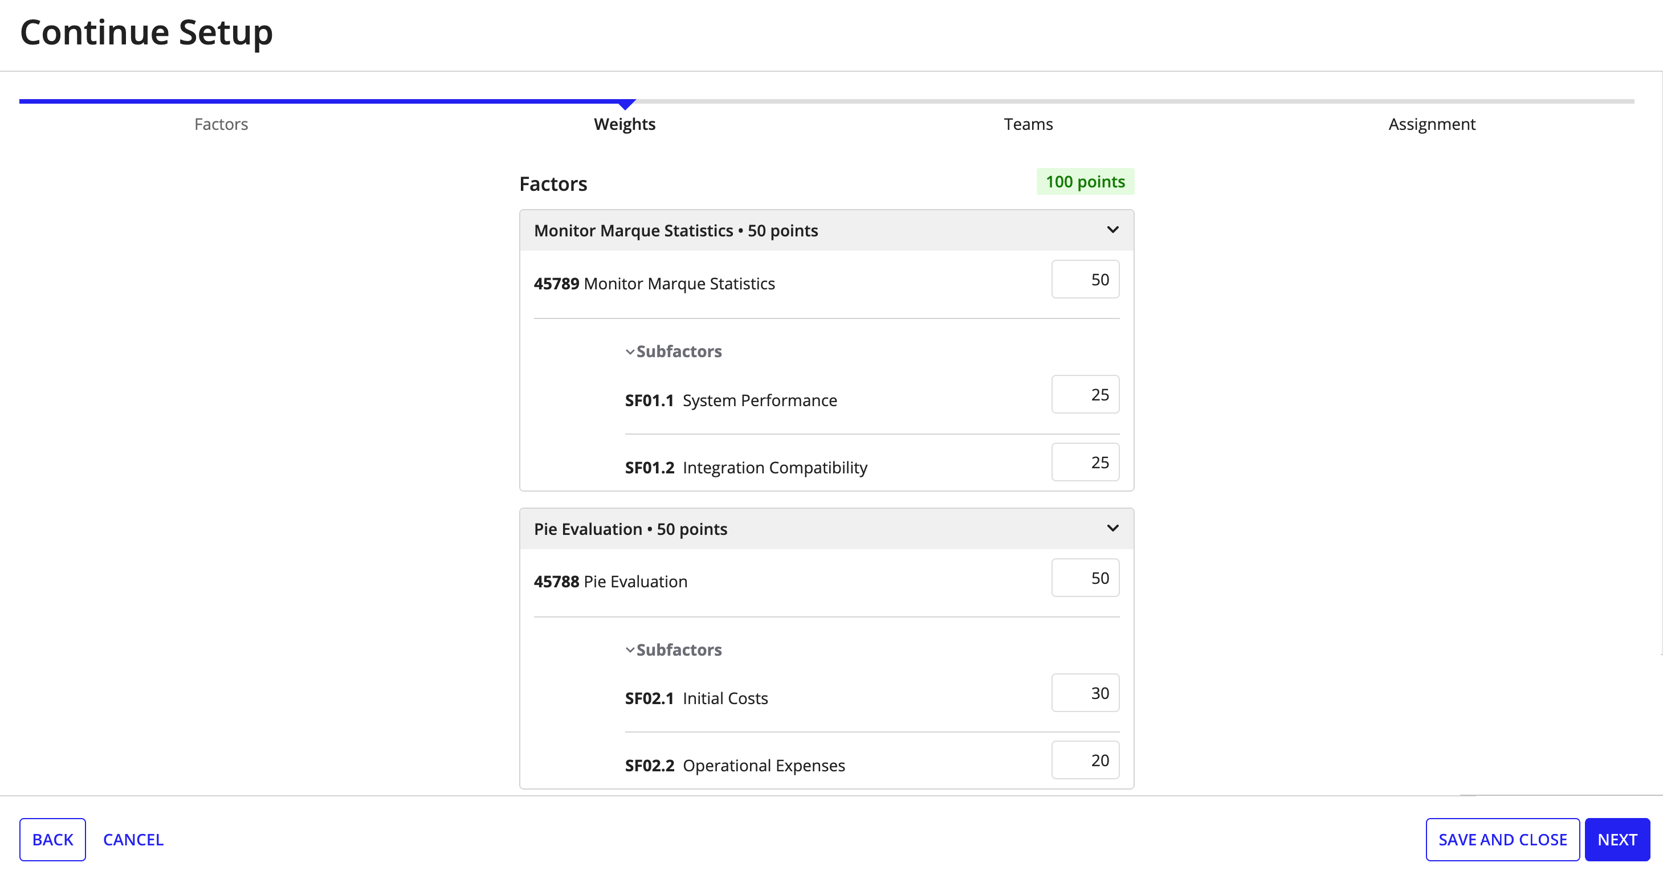Open the Teams step

[1028, 124]
